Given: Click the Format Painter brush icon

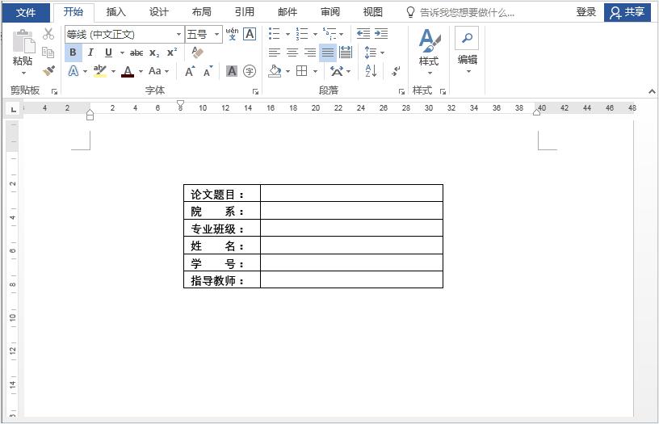Looking at the screenshot, I should [x=48, y=71].
